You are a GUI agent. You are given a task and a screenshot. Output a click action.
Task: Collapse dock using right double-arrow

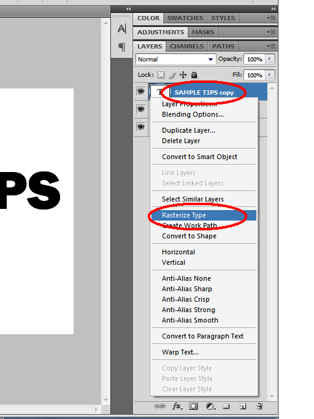[x=274, y=9]
